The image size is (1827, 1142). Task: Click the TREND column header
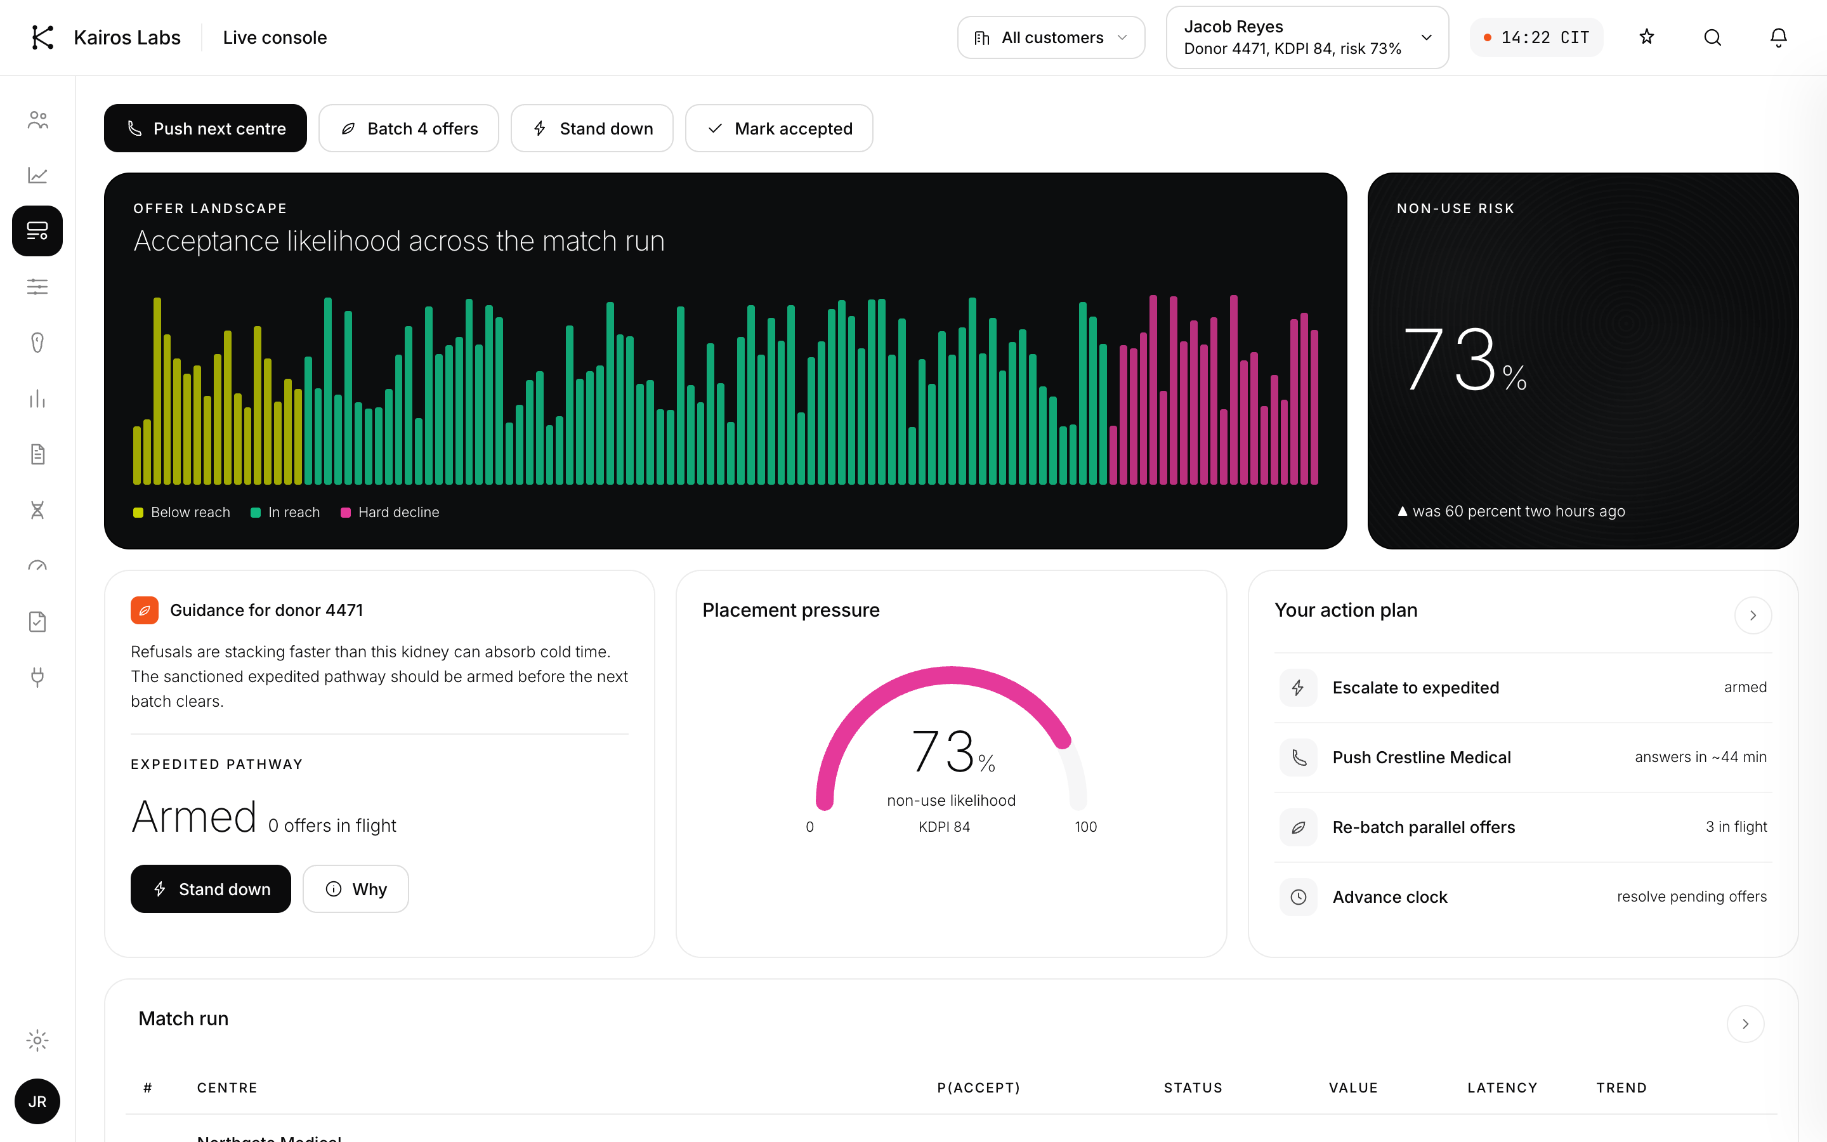pos(1621,1087)
